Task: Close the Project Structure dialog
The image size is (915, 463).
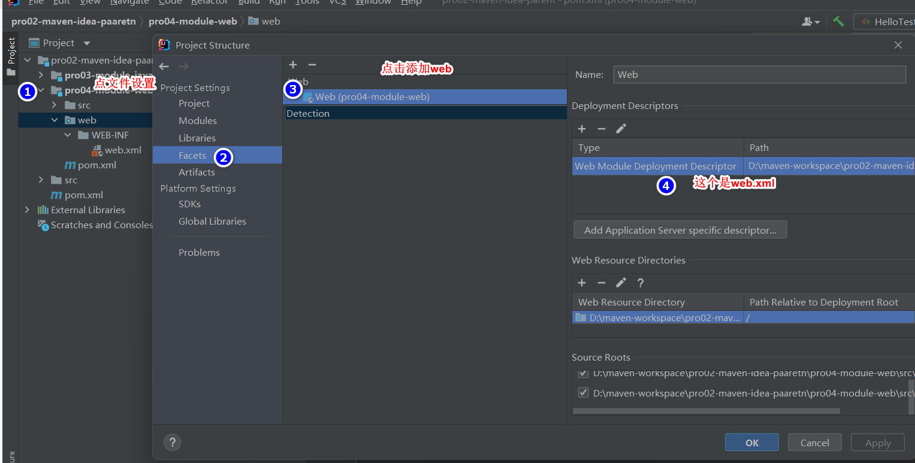Action: coord(898,45)
